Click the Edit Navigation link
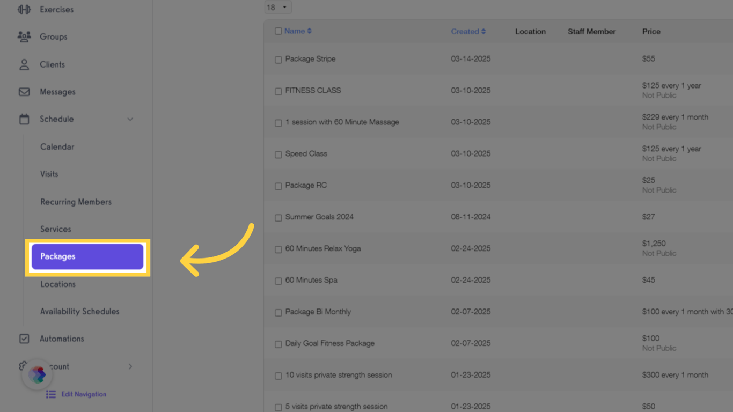This screenshot has width=733, height=412. pos(84,394)
